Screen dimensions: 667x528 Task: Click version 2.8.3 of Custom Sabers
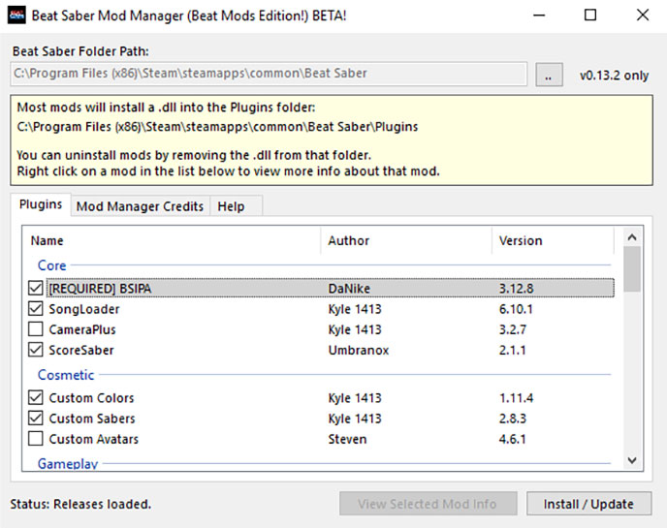click(x=513, y=419)
